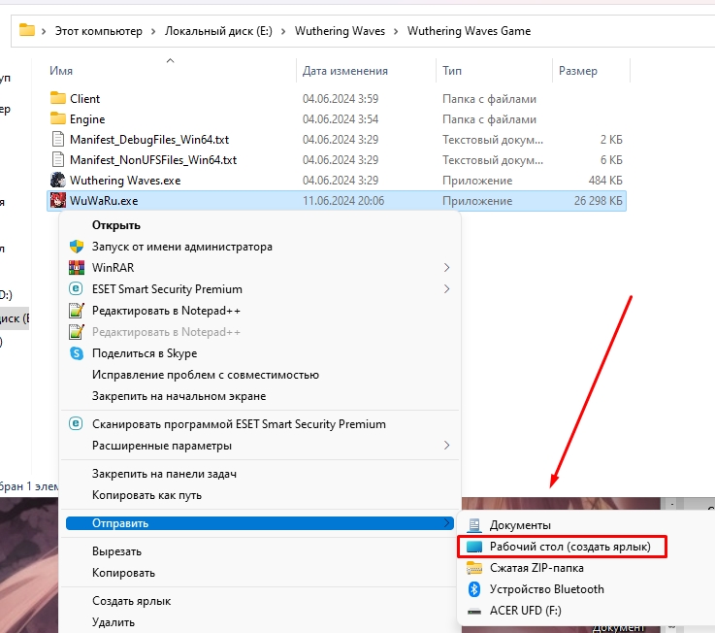Click the folder icon in the address bar
The height and width of the screenshot is (633, 715).
point(27,30)
